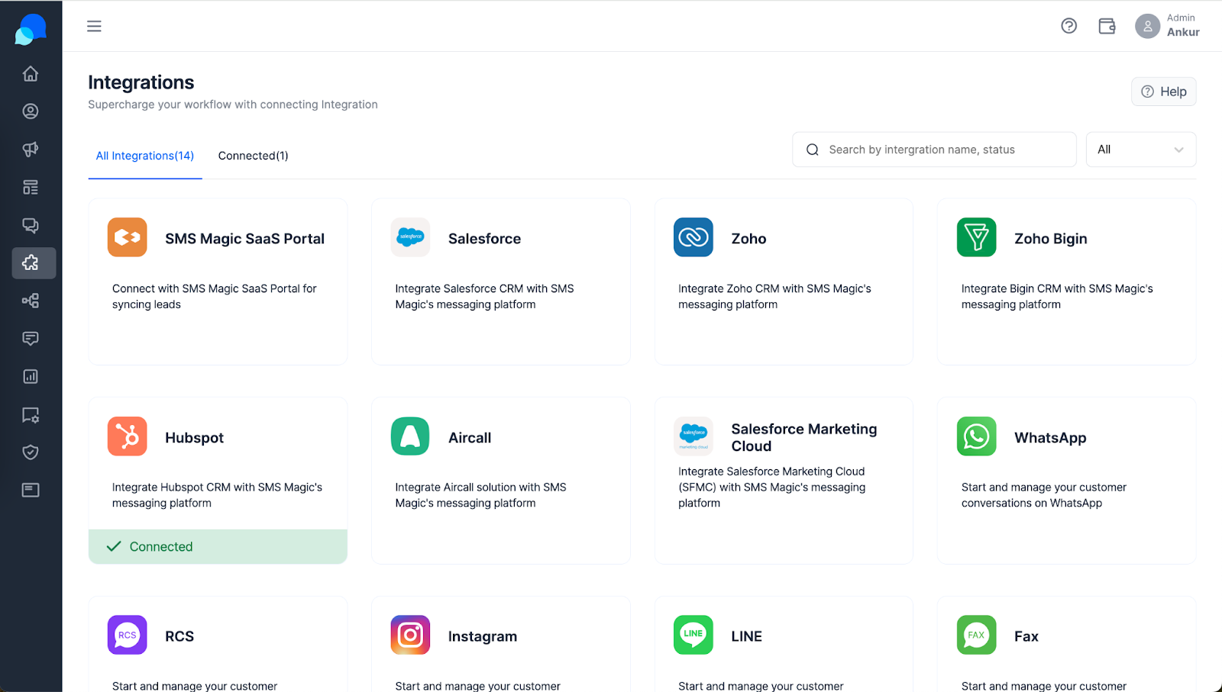Click the wallet icon in header

coord(1107,26)
